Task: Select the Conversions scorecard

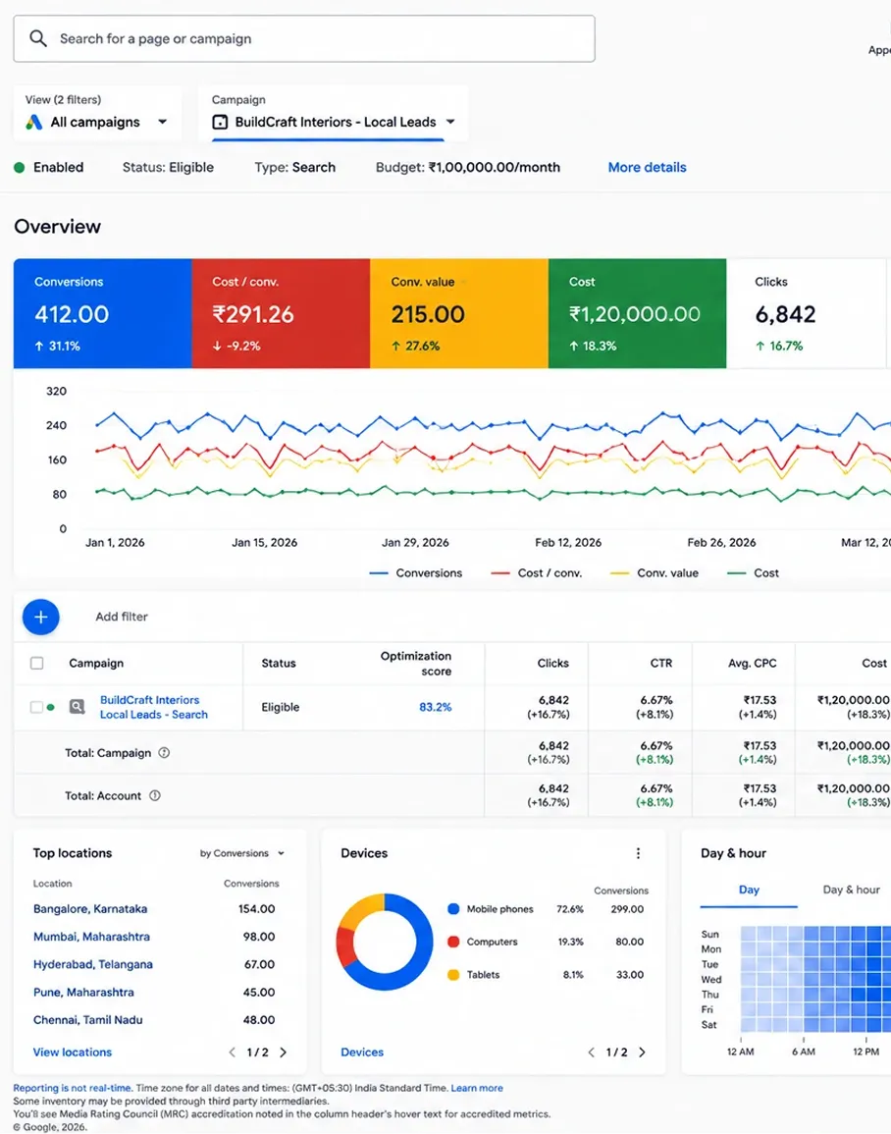Action: (x=103, y=313)
